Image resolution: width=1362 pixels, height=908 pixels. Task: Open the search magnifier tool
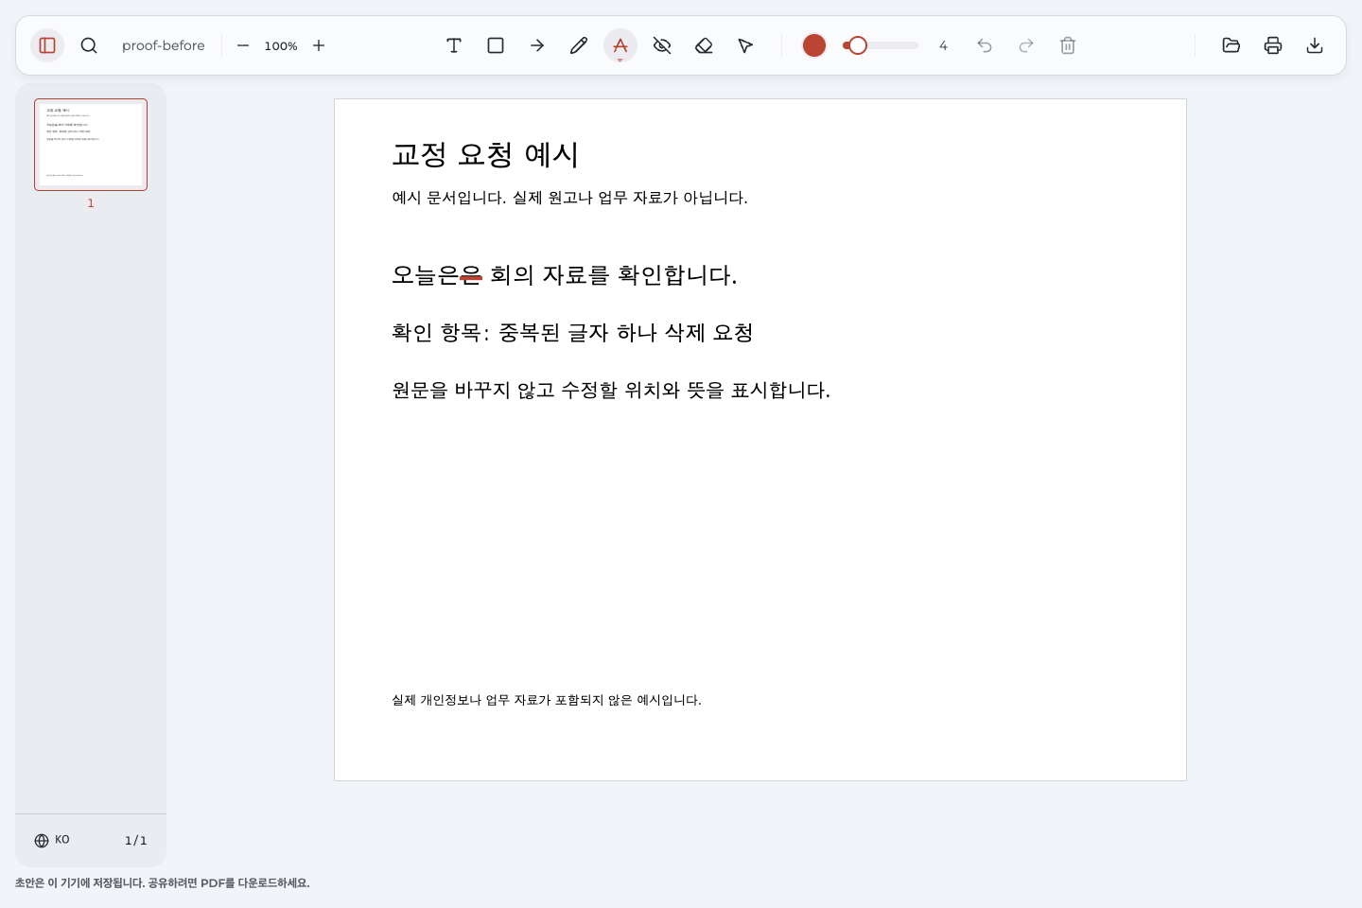pyautogui.click(x=89, y=45)
